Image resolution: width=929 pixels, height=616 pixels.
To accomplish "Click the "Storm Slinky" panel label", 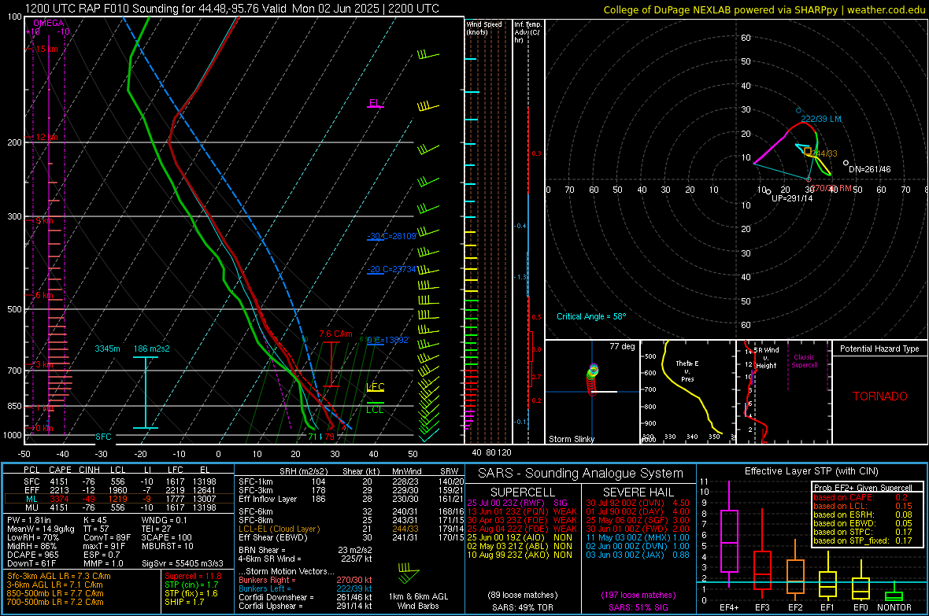I will [572, 439].
